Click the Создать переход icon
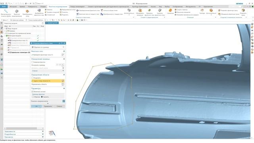 coord(175,10)
